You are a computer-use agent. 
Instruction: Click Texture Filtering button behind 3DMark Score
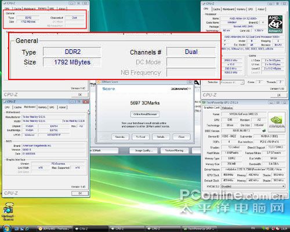point(174,150)
